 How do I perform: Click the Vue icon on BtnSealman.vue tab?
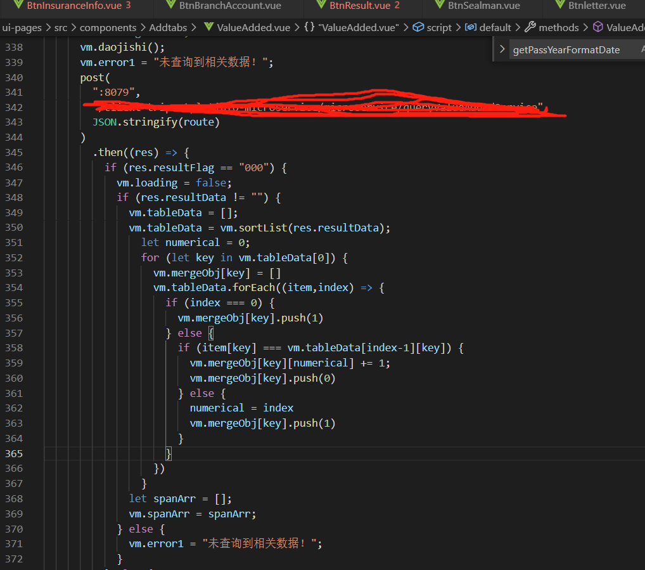pyautogui.click(x=440, y=5)
